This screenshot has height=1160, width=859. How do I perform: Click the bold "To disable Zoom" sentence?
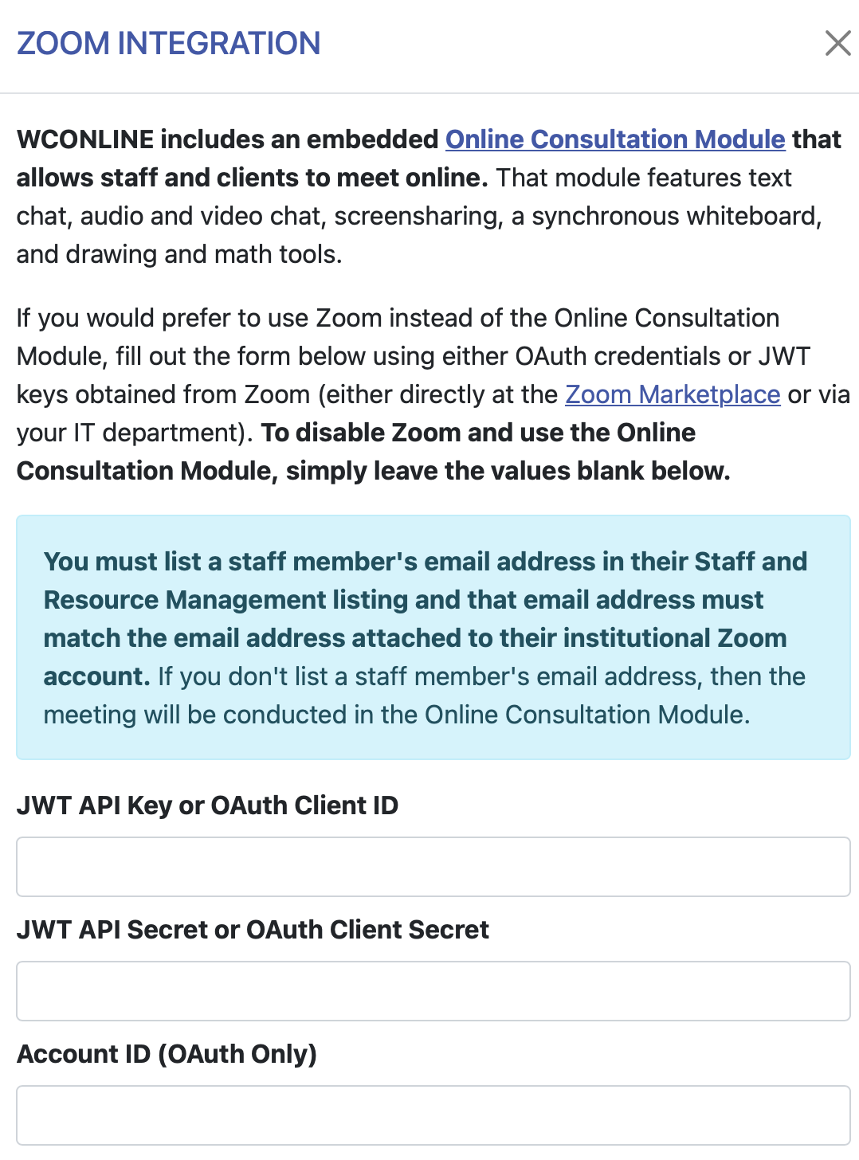tap(478, 433)
